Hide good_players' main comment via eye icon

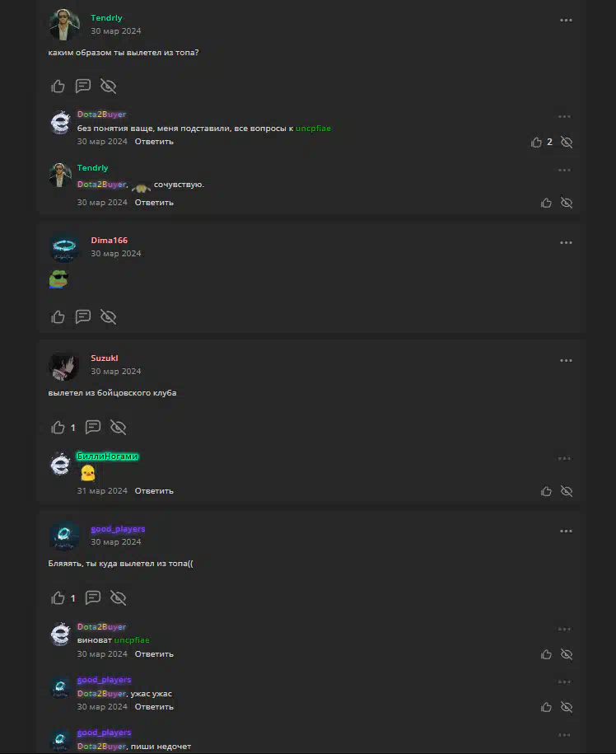click(x=118, y=597)
